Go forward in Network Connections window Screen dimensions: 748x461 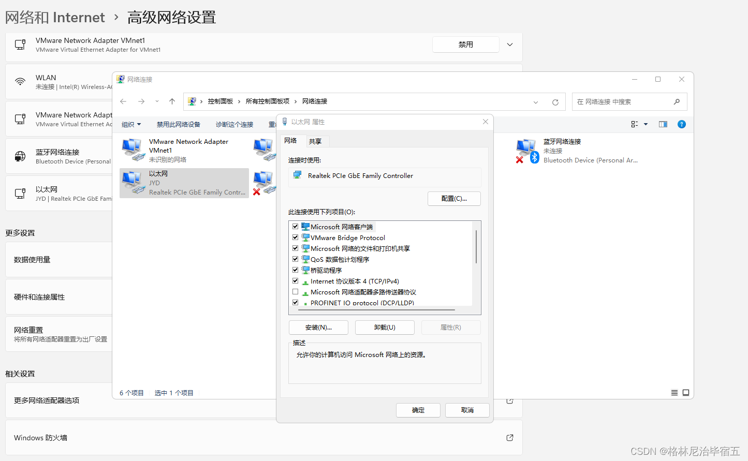(x=141, y=101)
